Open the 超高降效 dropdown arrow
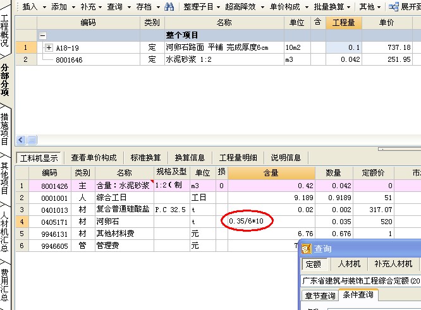The width and height of the screenshot is (421, 310). coord(262,7)
